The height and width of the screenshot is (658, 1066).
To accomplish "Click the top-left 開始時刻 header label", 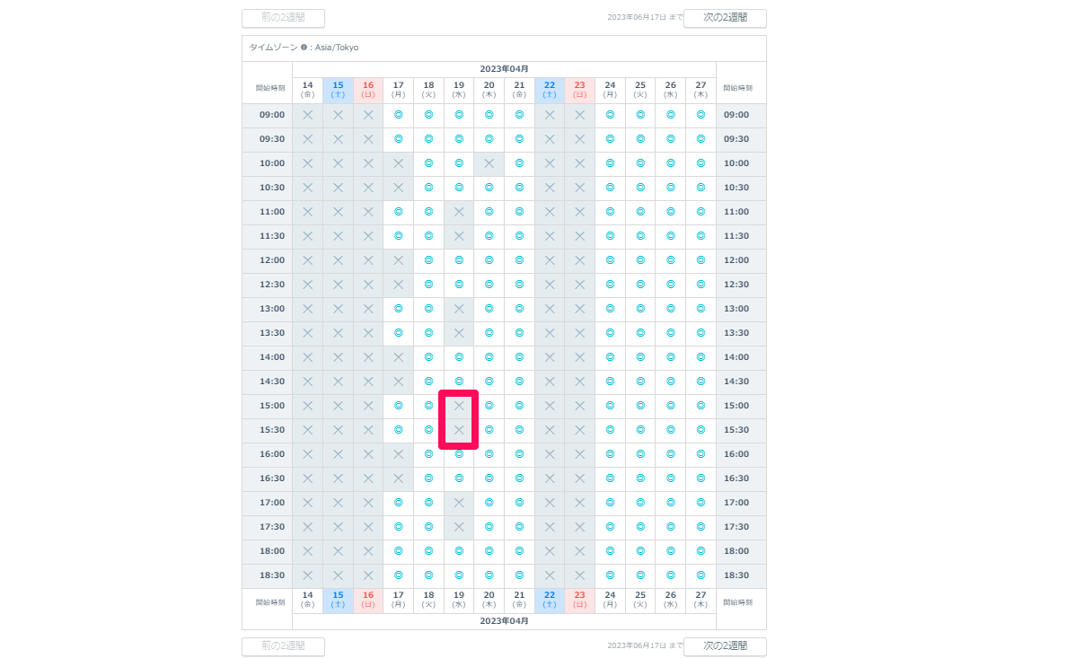I will [x=270, y=88].
